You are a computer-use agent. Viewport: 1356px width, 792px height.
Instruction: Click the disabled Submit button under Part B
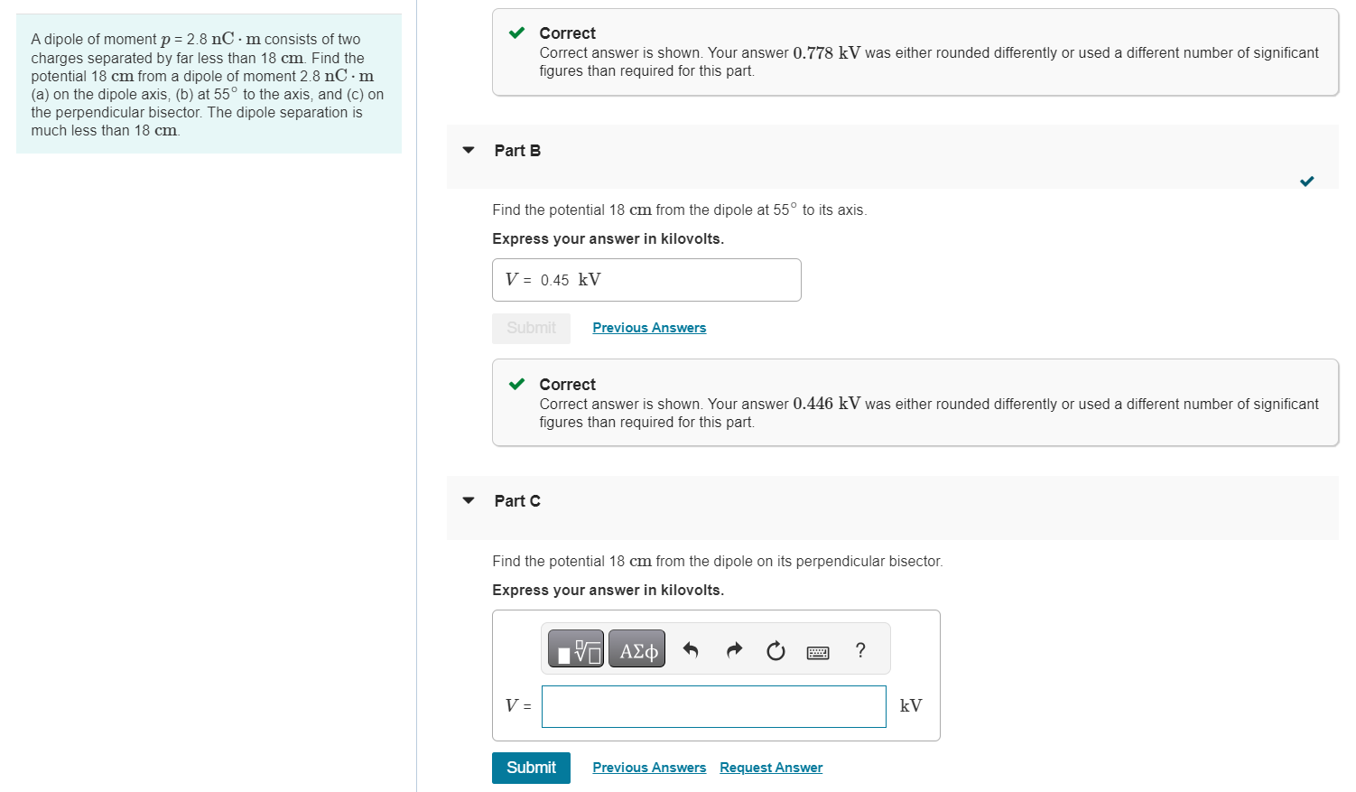pyautogui.click(x=531, y=328)
